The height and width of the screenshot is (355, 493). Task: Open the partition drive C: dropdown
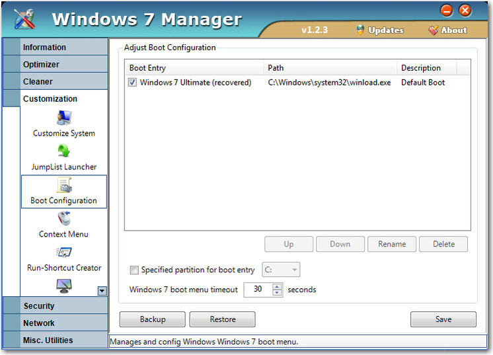click(281, 270)
